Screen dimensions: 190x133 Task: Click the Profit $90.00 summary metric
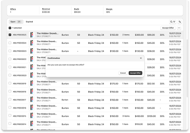tap(77, 10)
